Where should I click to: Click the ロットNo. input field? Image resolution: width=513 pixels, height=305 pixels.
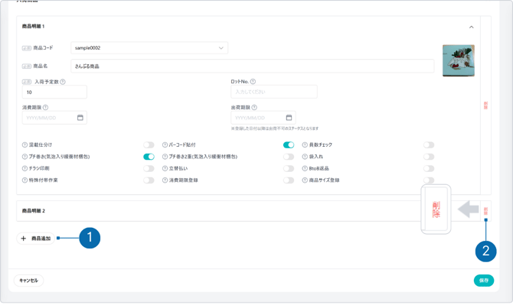274,92
